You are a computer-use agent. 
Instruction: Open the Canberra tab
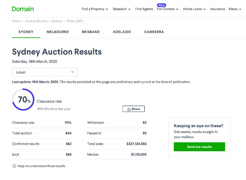click(x=154, y=32)
